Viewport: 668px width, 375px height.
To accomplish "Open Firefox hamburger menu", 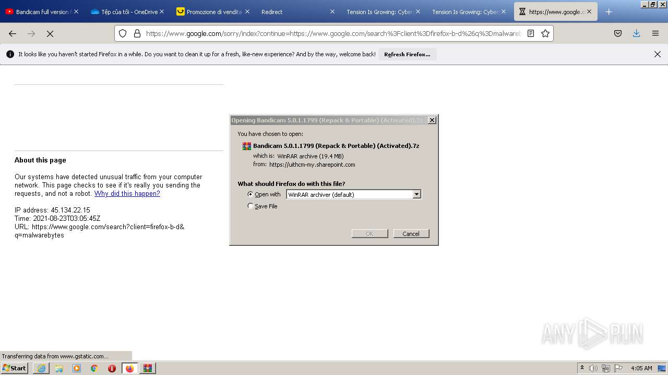I will point(655,33).
